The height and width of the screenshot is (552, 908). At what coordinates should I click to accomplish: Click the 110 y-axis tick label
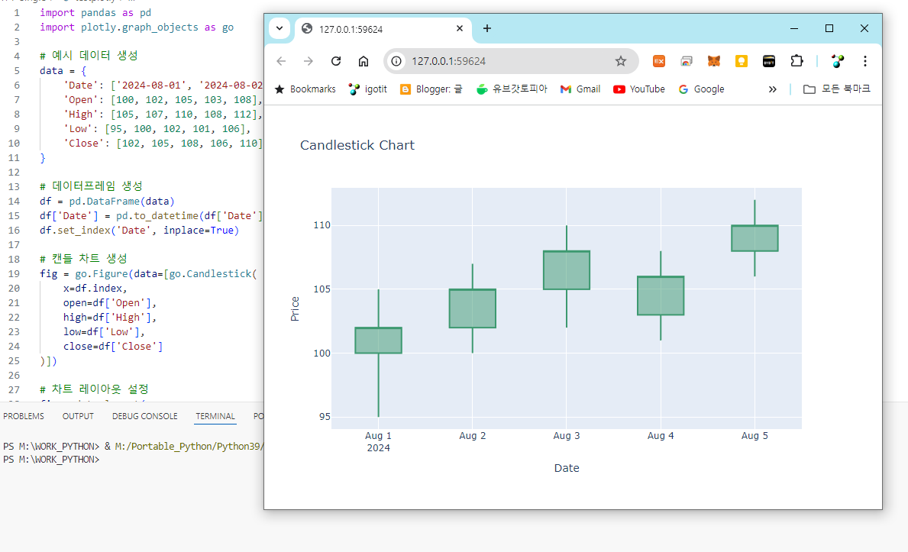(x=322, y=225)
